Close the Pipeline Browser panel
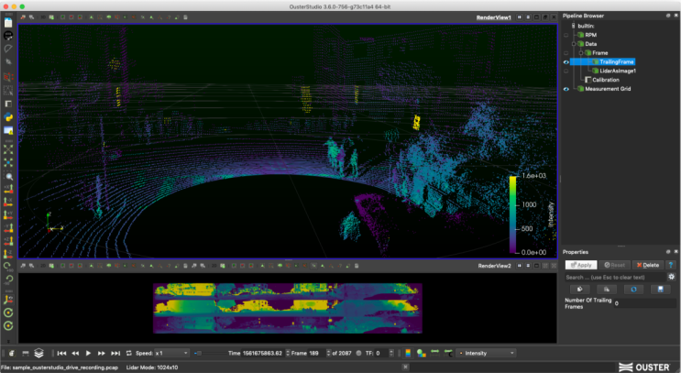Viewport: 681px width, 373px height. [x=676, y=16]
